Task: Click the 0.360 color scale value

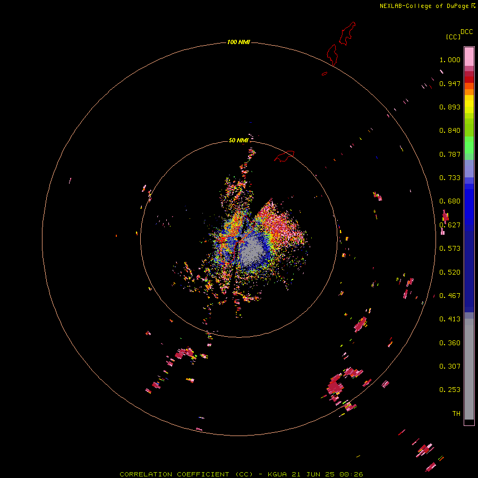Action: click(x=450, y=343)
